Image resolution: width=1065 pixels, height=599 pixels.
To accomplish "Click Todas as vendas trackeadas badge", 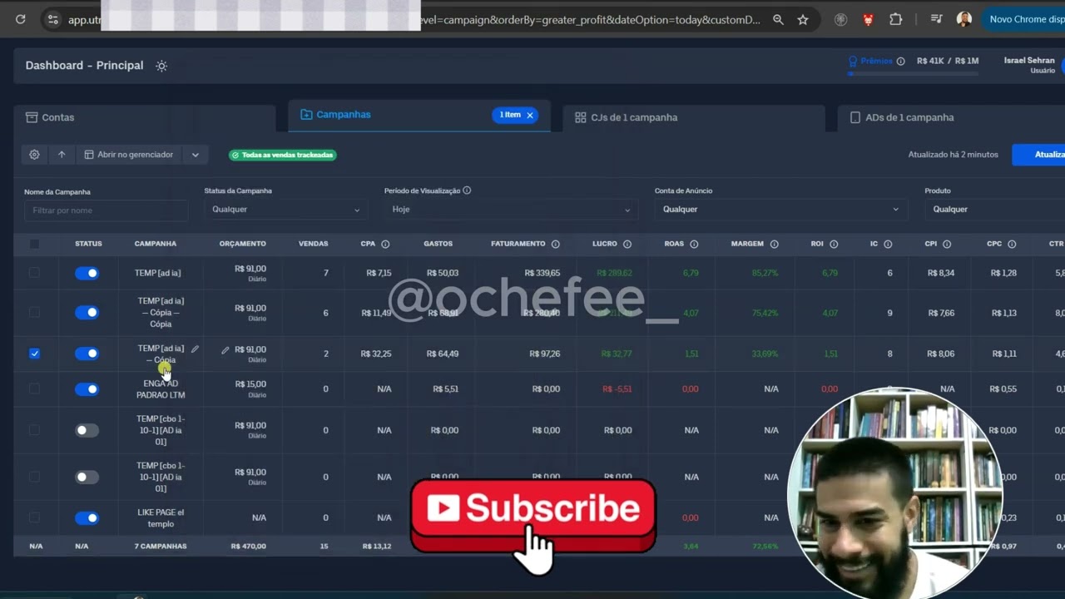I will pyautogui.click(x=283, y=155).
